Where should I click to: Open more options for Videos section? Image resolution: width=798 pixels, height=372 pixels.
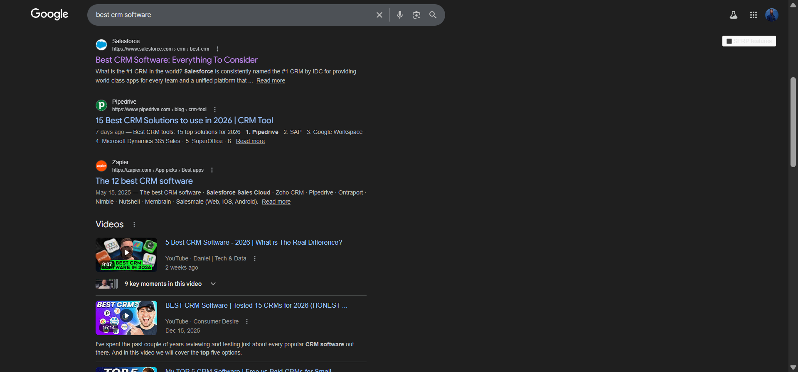pyautogui.click(x=134, y=224)
